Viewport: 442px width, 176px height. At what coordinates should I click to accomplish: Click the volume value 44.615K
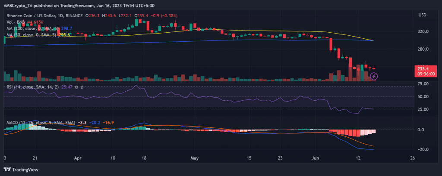(x=36, y=22)
